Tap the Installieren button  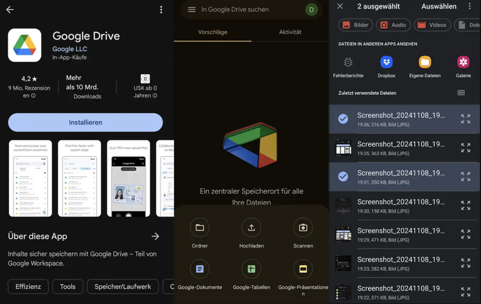(x=85, y=122)
